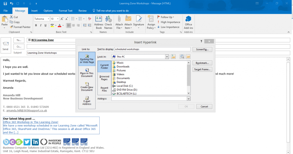Center align the text
This screenshot has width=293, height=154.
click(x=74, y=25)
